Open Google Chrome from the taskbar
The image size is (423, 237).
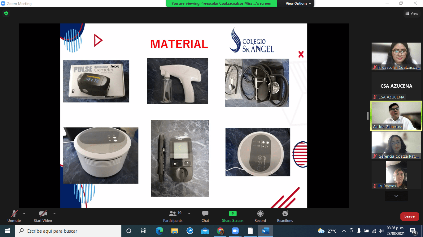pos(220,231)
